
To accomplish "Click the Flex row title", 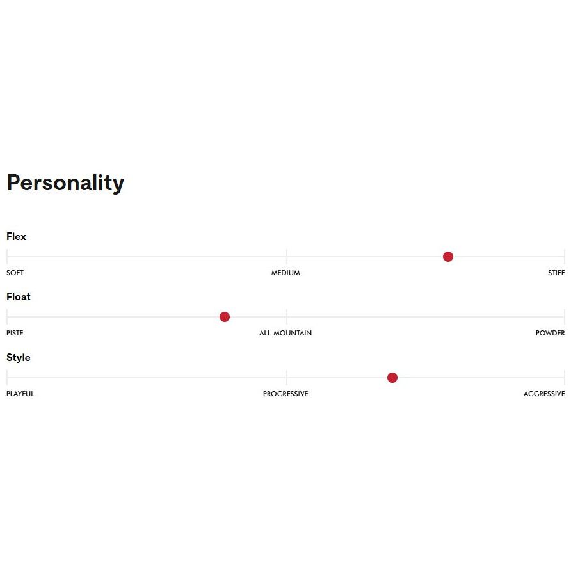I will coord(17,237).
